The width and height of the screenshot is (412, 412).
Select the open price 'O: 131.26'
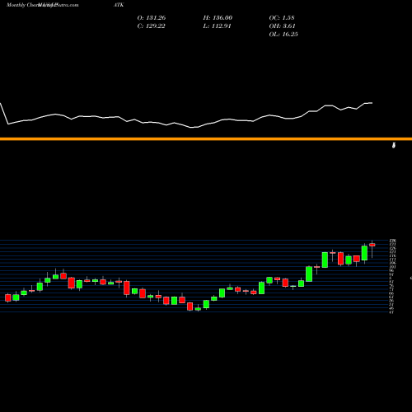[152, 18]
